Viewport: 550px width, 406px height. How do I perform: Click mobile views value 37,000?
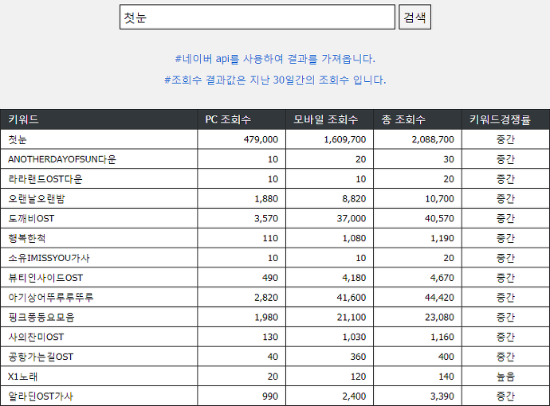click(x=352, y=219)
